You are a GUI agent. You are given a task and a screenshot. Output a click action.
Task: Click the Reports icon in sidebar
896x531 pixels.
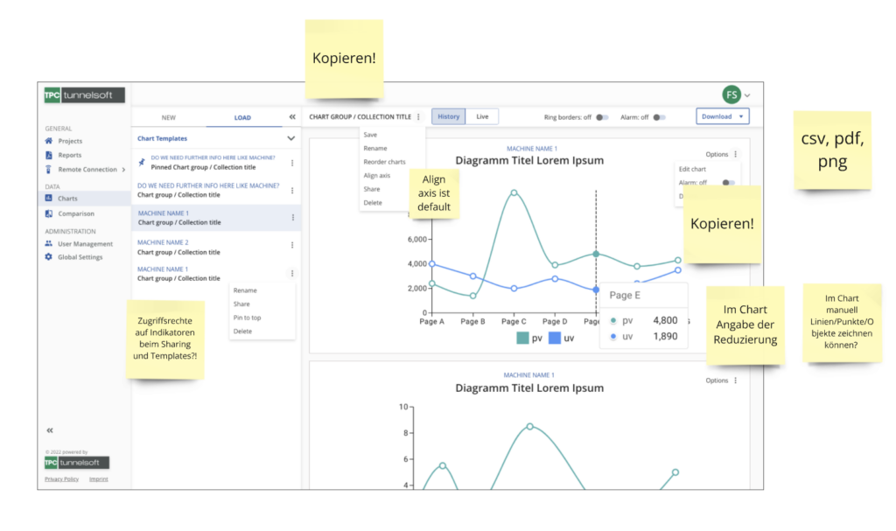coord(49,155)
